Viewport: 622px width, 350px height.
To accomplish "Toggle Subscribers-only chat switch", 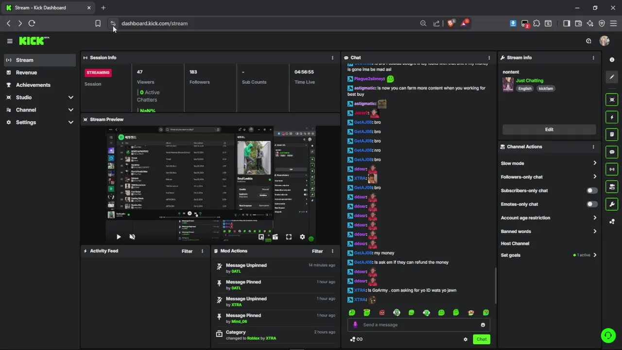I will pyautogui.click(x=592, y=191).
